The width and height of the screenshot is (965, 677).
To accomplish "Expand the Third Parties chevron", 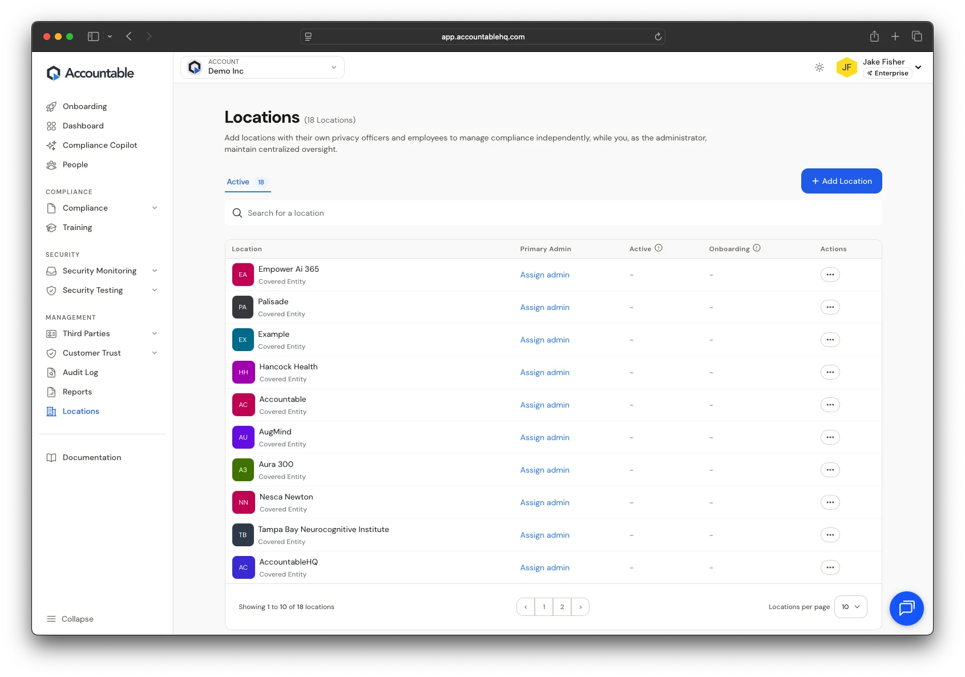I will click(x=155, y=334).
